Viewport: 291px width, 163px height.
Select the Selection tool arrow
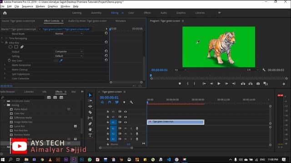90,95
